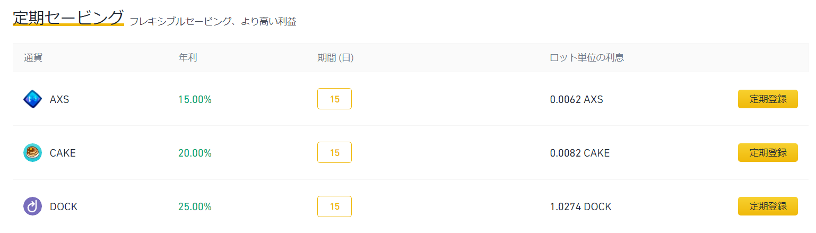Subscribe to AXS with 定期登録 button

point(768,99)
